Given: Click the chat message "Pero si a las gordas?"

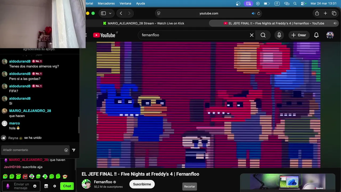Looking at the screenshot, I should 25,79.
